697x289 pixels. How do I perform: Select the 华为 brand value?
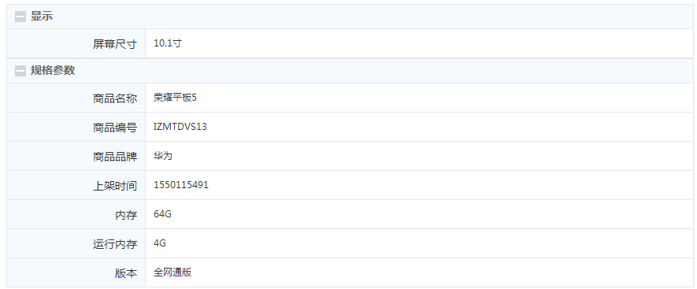coord(163,156)
